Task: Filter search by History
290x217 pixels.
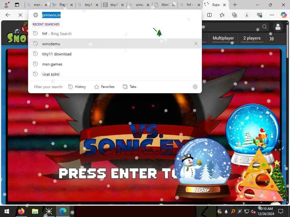Action: coord(77,87)
